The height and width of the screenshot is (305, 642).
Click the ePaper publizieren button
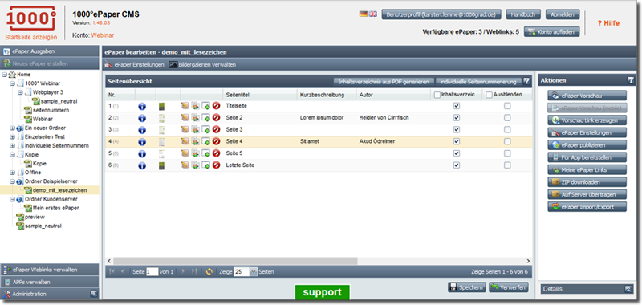coord(587,145)
